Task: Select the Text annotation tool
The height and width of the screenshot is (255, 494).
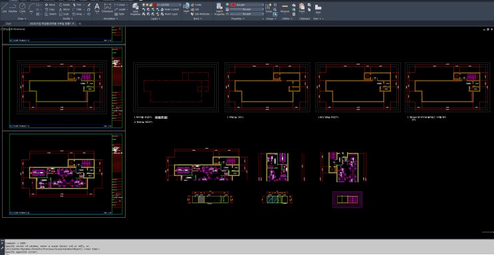Action: click(x=97, y=8)
